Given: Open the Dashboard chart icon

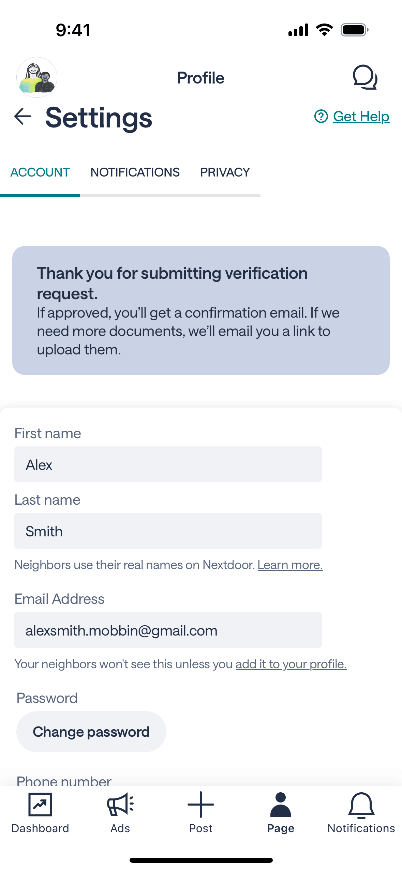Looking at the screenshot, I should (x=40, y=805).
